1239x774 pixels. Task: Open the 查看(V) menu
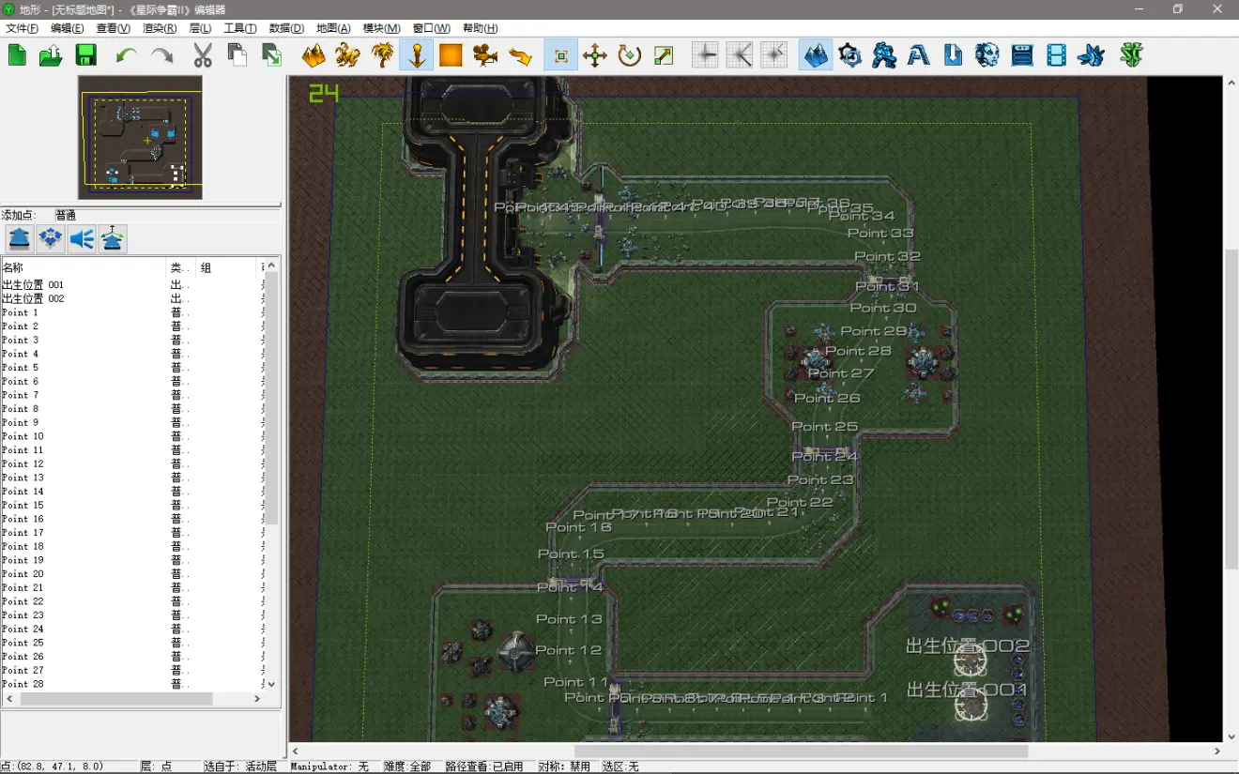coord(114,28)
